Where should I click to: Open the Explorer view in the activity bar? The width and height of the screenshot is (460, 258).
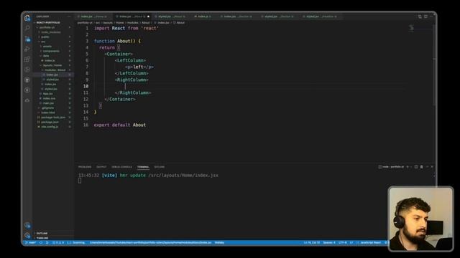[27, 18]
